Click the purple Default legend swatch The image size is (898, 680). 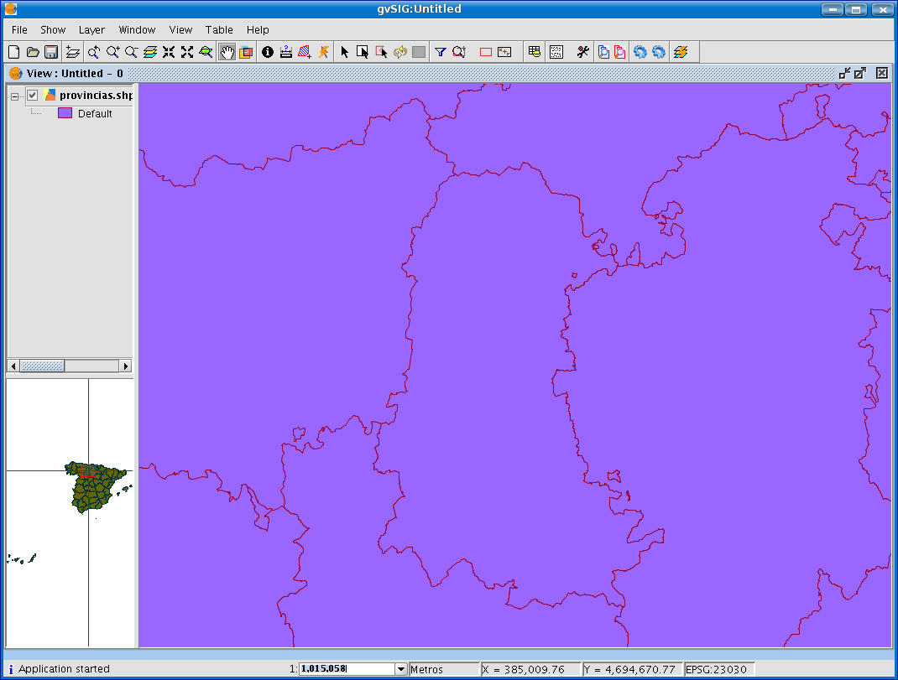tap(65, 113)
